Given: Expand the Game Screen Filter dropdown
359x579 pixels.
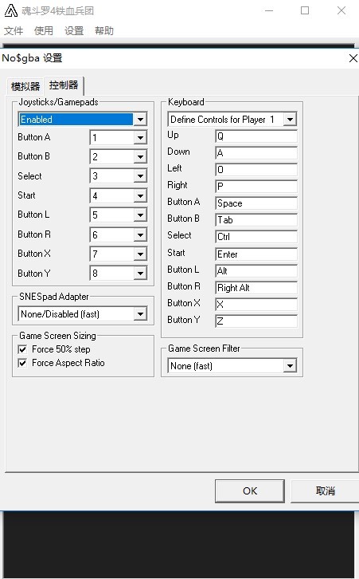Looking at the screenshot, I should pyautogui.click(x=290, y=366).
